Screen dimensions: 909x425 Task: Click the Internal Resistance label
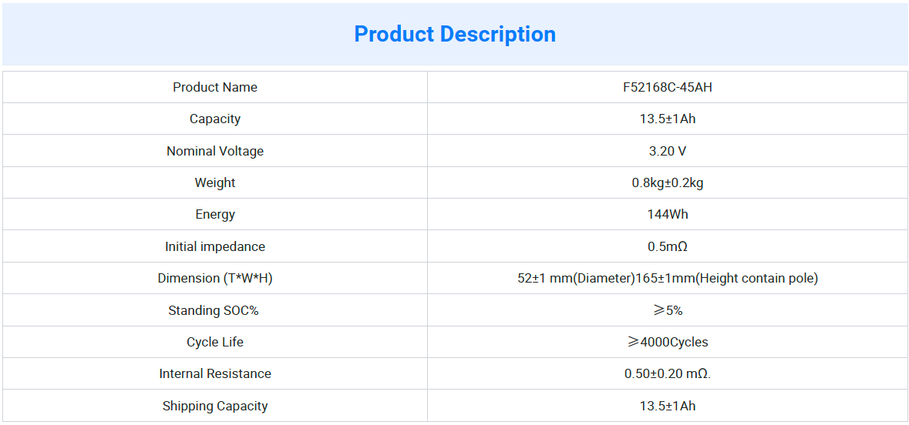click(215, 374)
